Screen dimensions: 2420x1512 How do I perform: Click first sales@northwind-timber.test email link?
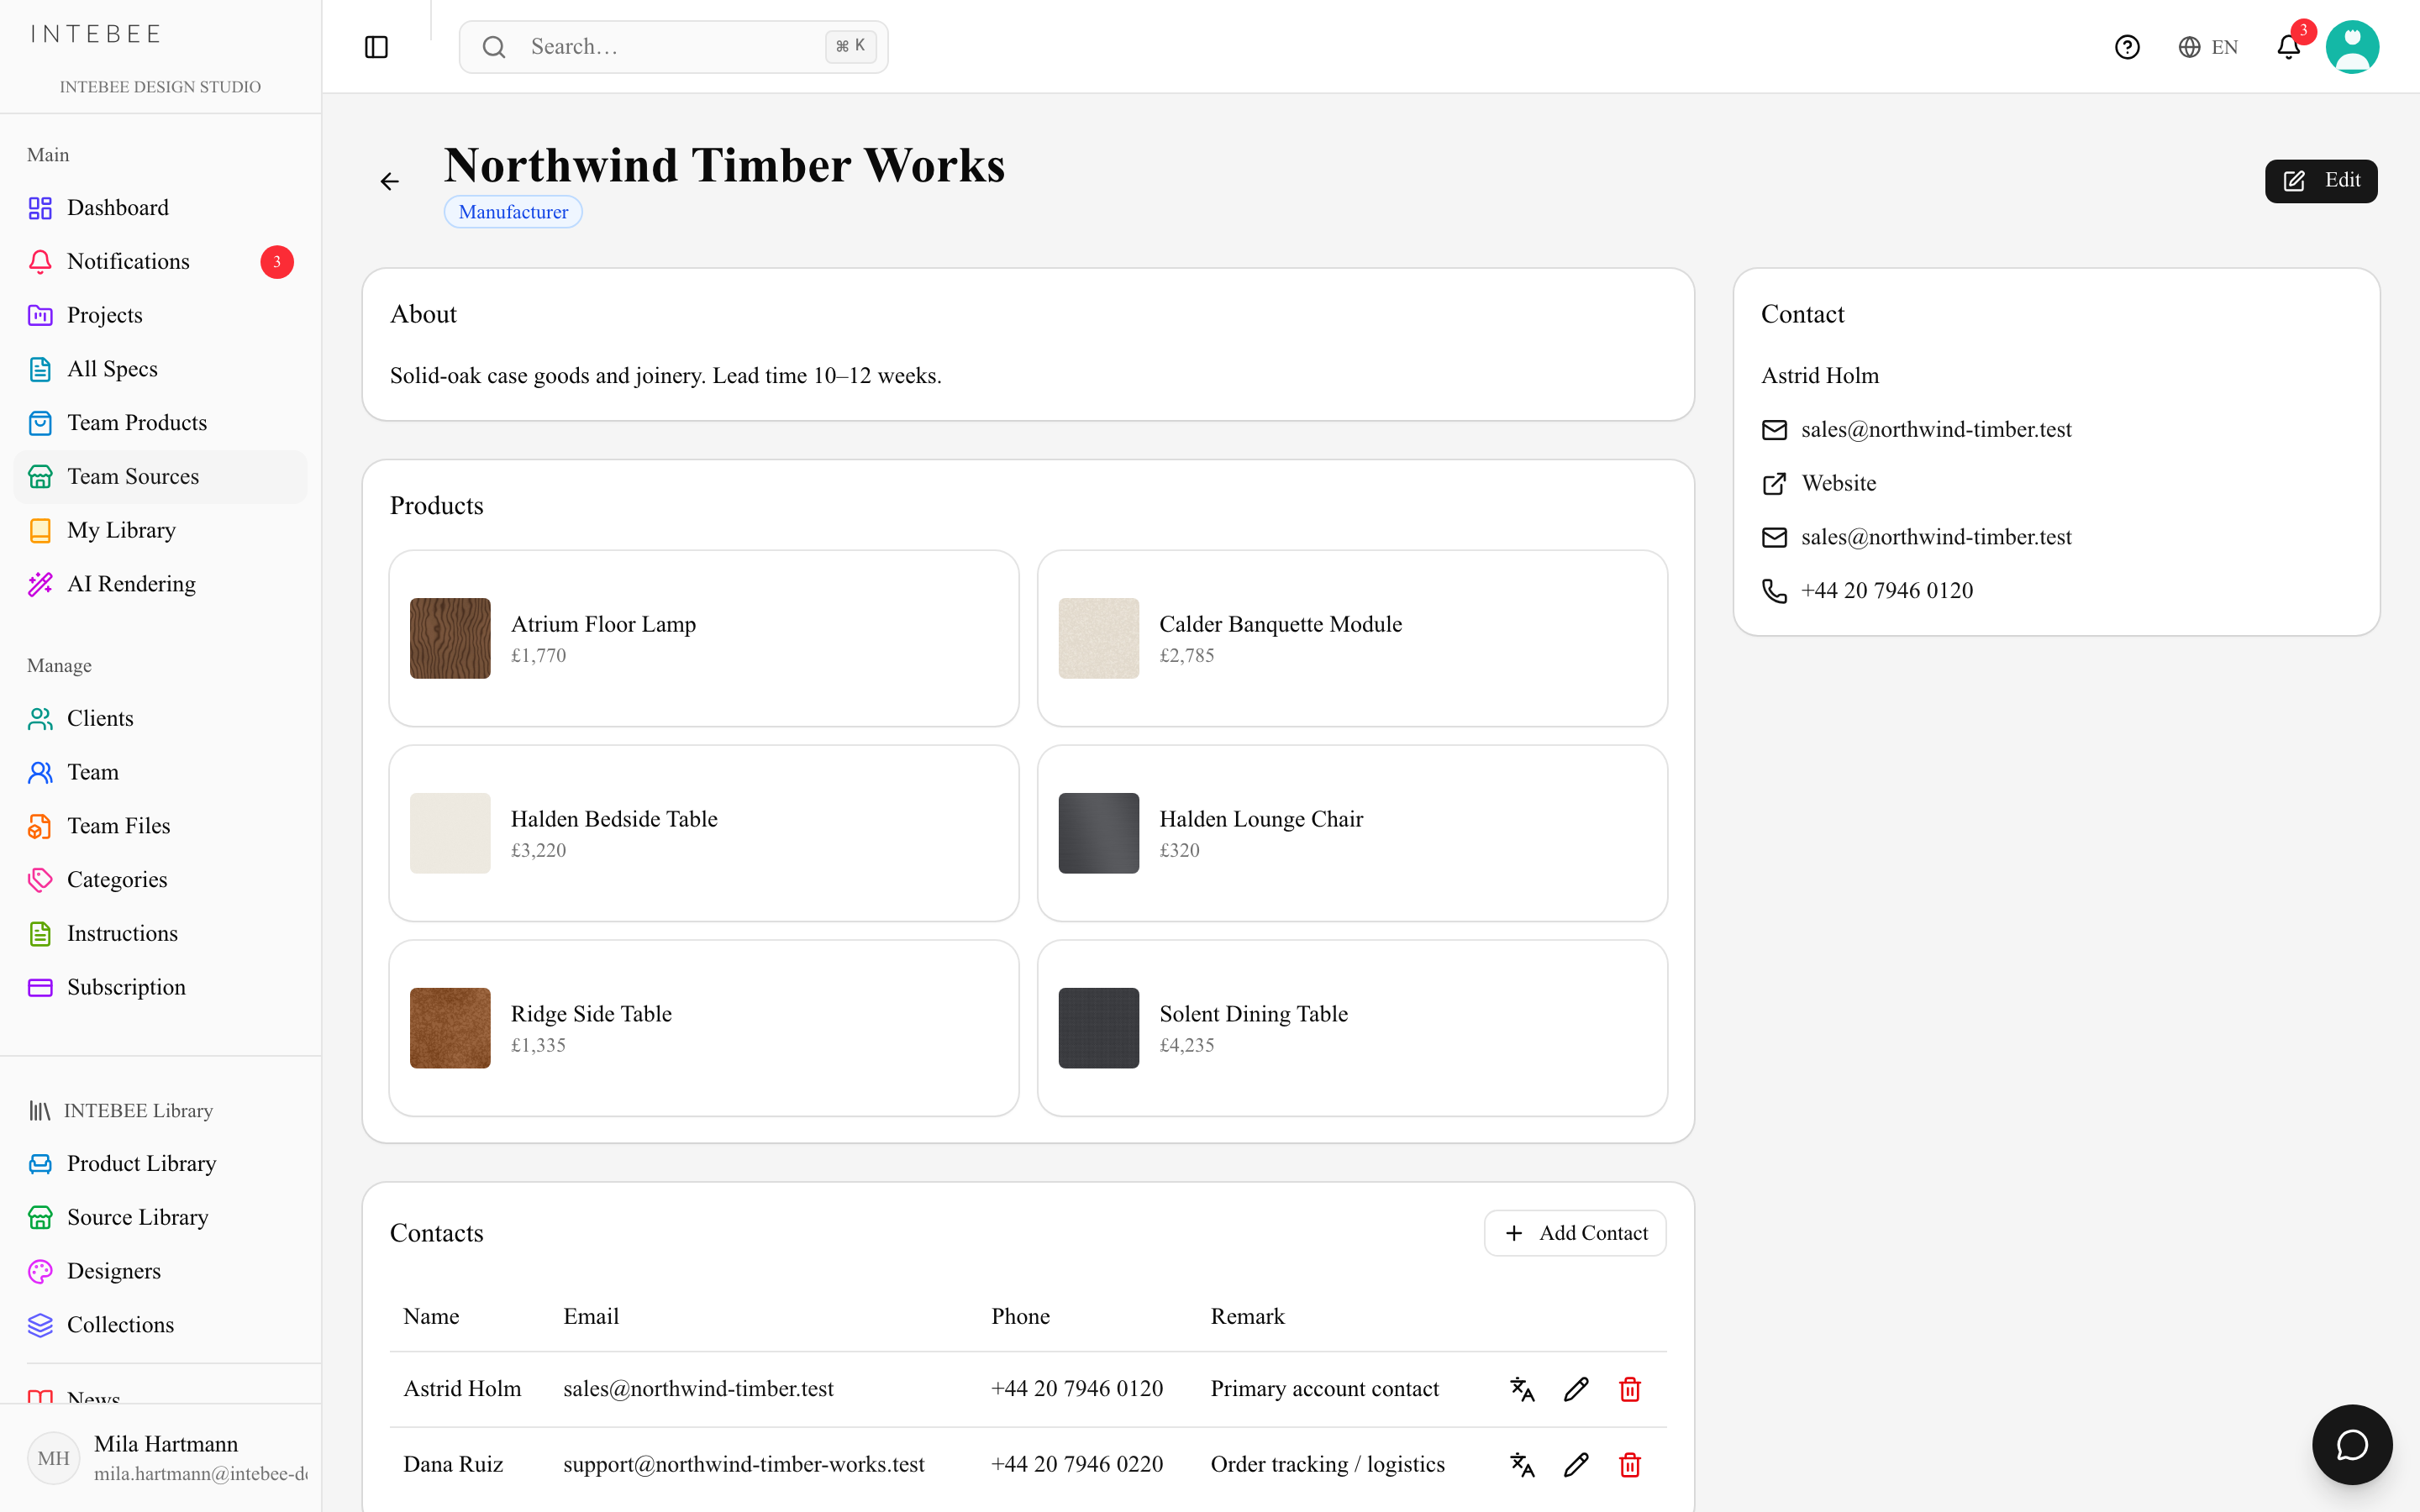click(1936, 430)
